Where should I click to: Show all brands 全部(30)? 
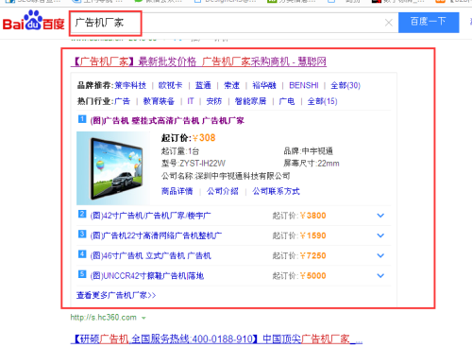coord(346,85)
